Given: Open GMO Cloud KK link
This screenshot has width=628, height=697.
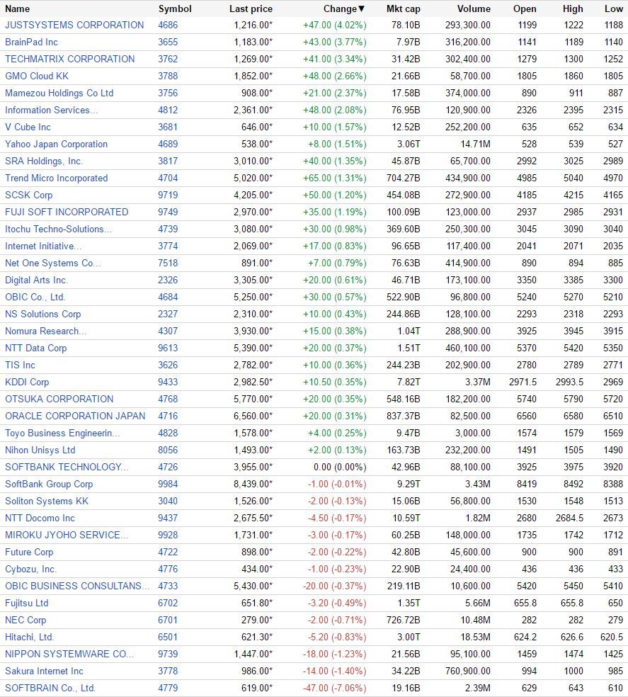Looking at the screenshot, I should [x=36, y=76].
